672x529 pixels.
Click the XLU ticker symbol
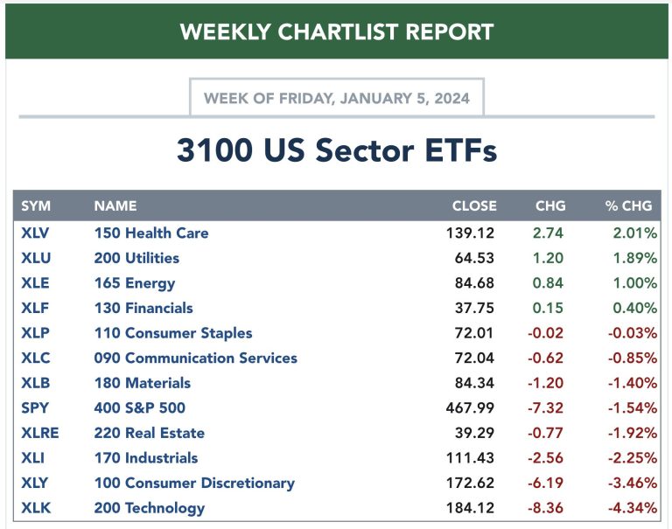coord(35,258)
